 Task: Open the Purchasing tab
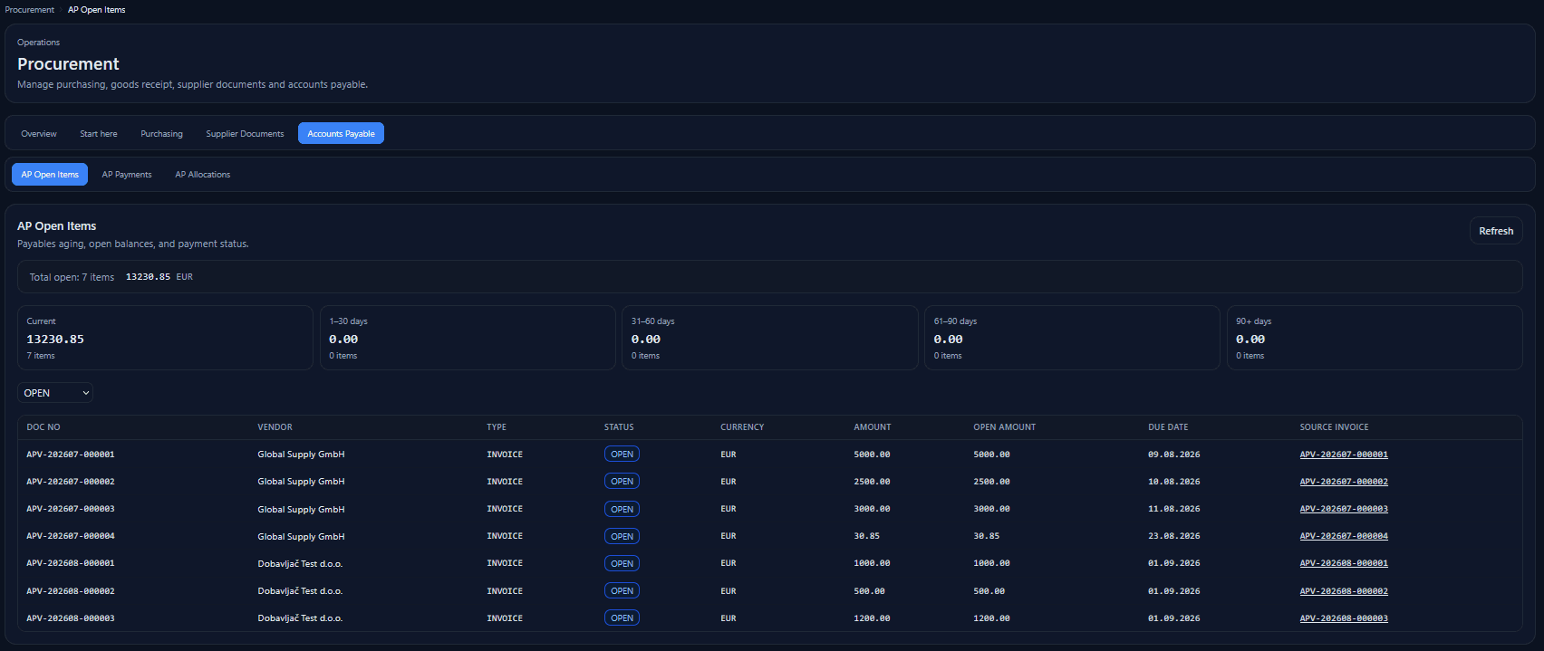tap(161, 134)
